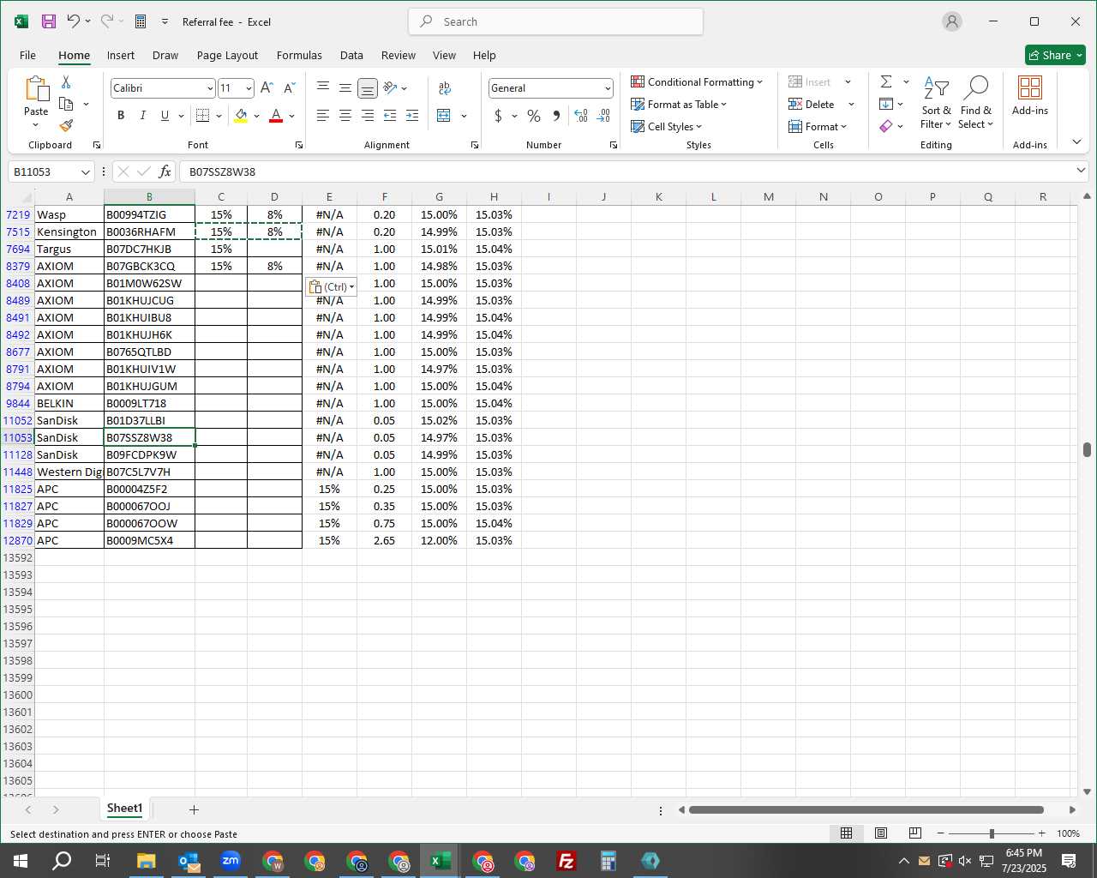Apply percent style number format
Screen dimensions: 1097x878
click(534, 116)
